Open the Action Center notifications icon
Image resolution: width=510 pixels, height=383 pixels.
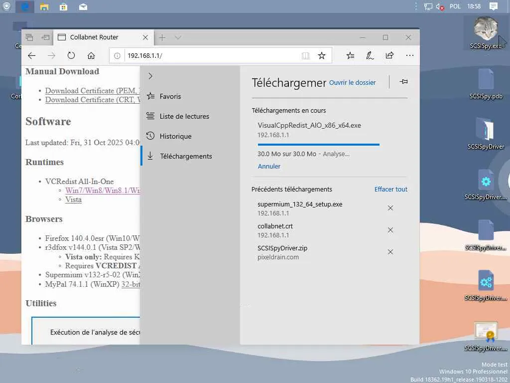pos(494,6)
